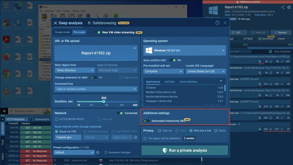Remove the uploaded Report-41952.zip file
This screenshot has height=165, width=293.
(134, 48)
